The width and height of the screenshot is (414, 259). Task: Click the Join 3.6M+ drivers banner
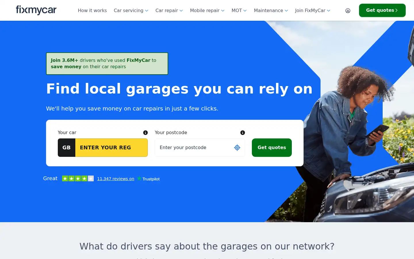tap(107, 64)
